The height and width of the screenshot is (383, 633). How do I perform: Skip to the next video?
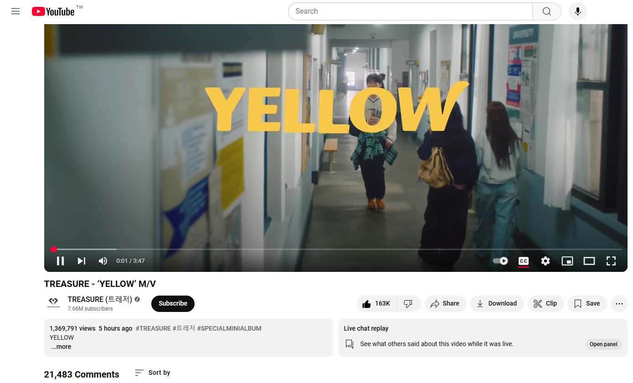click(81, 260)
